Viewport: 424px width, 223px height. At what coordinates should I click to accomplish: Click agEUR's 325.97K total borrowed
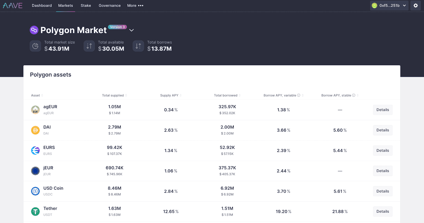227,107
